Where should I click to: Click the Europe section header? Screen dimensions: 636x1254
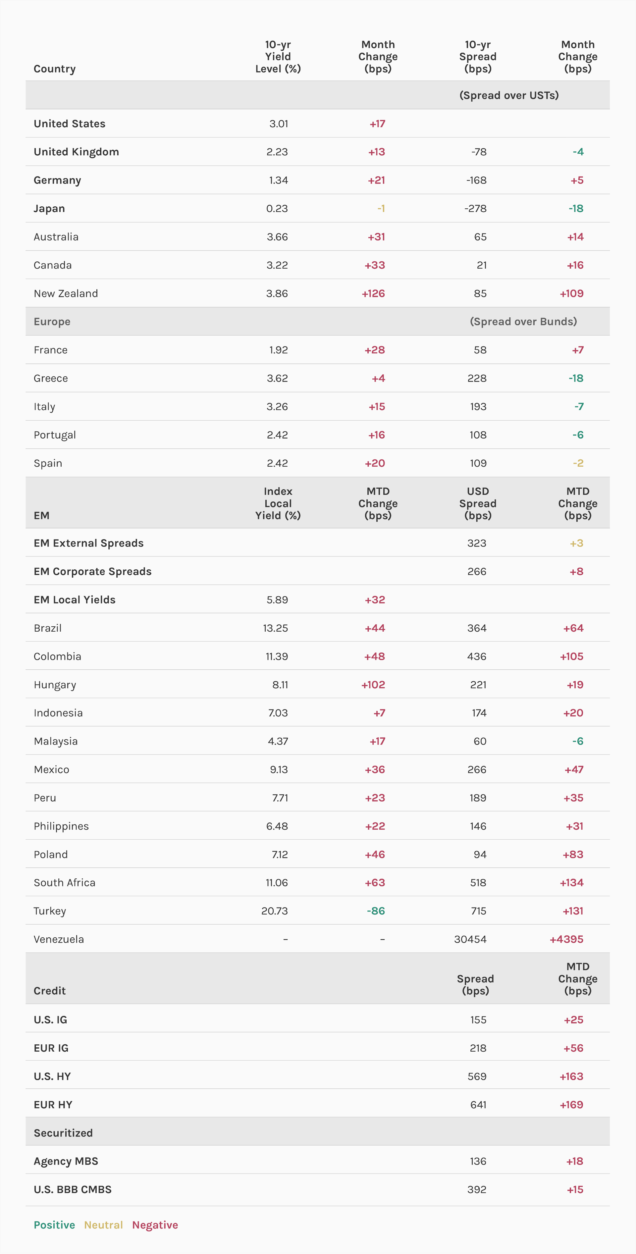click(x=52, y=322)
